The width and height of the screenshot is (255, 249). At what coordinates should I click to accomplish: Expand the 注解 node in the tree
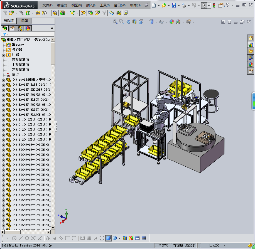pyautogui.click(x=3, y=55)
